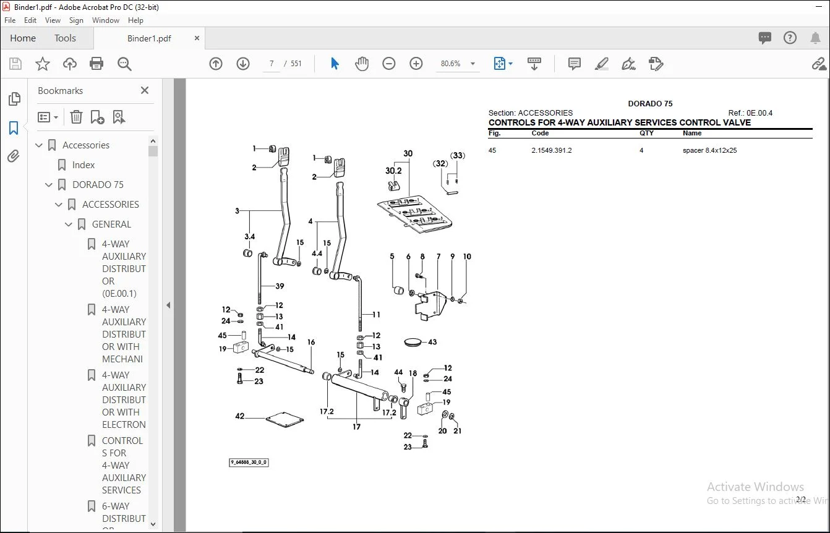This screenshot has width=830, height=533.
Task: Open the Page Thumbnails panel
Action: (x=14, y=99)
